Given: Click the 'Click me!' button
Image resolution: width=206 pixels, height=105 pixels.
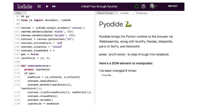Looking at the screenshot, I should point(106,75).
